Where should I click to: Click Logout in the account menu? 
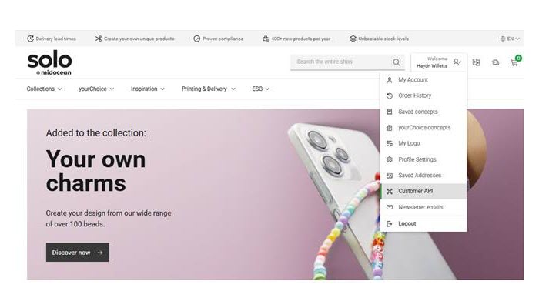(423, 224)
